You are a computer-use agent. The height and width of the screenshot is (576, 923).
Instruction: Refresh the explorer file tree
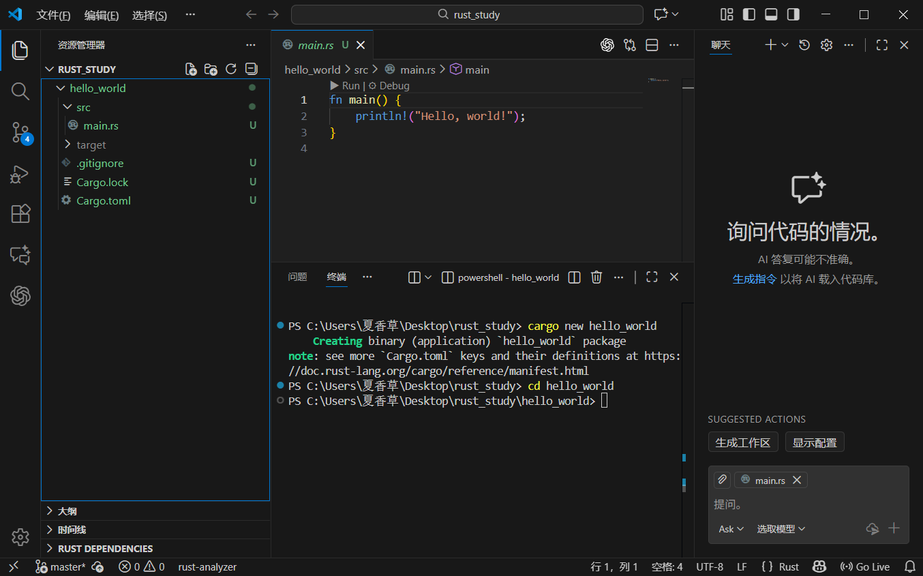pos(231,69)
